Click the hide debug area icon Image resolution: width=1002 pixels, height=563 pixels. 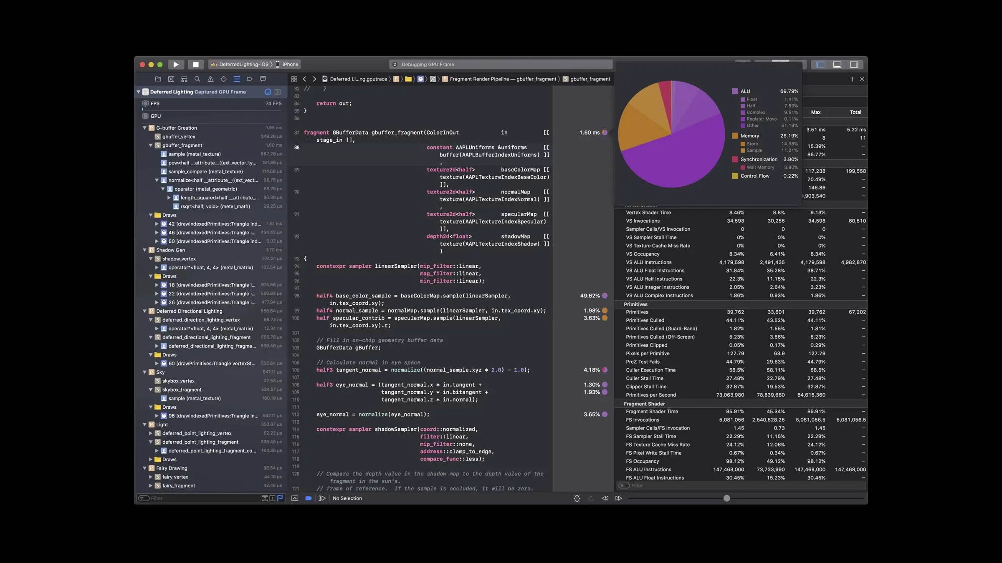tap(295, 498)
